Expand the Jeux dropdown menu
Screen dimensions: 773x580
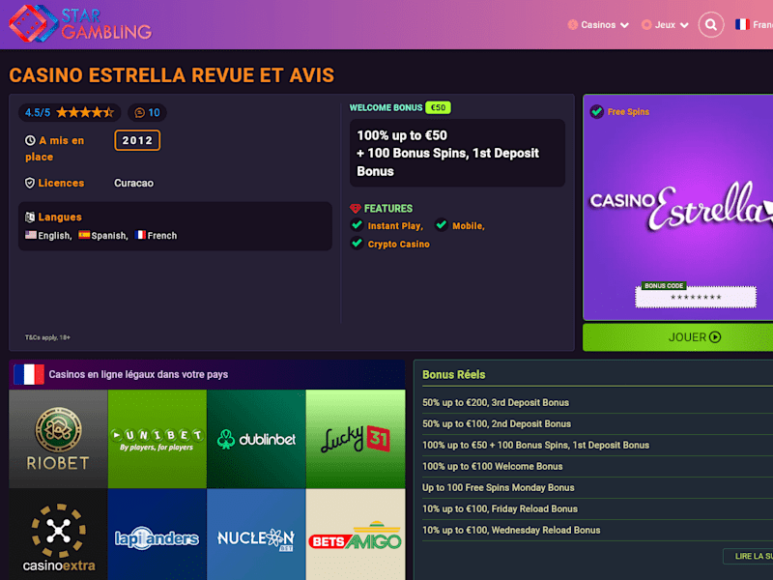tap(665, 25)
